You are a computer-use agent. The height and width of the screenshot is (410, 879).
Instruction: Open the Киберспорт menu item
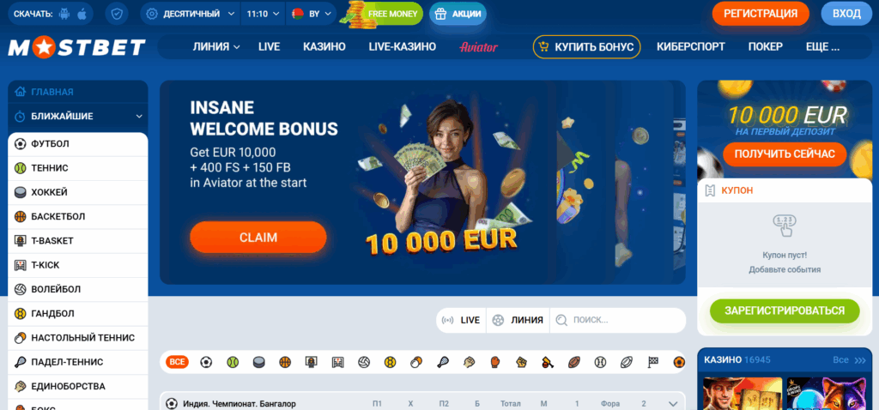point(691,47)
